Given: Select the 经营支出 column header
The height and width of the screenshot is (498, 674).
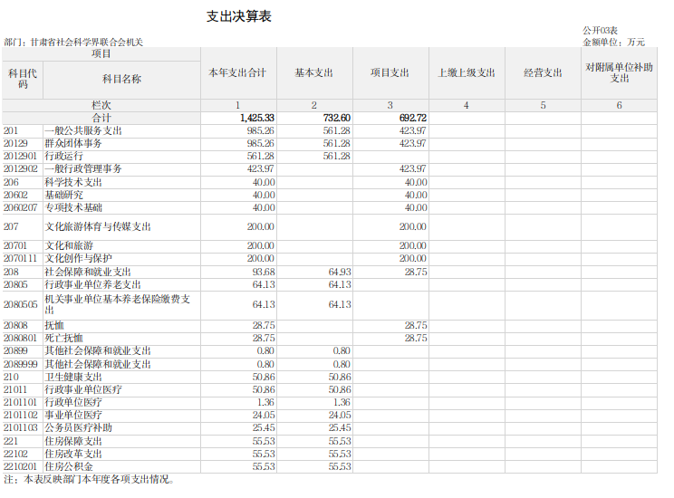Looking at the screenshot, I should point(543,72).
